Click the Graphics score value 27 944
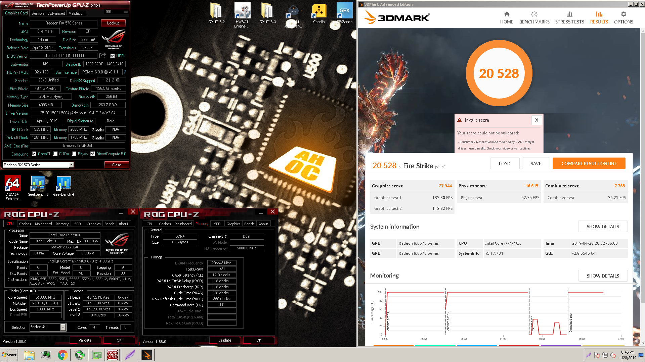645x362 pixels. [x=445, y=186]
